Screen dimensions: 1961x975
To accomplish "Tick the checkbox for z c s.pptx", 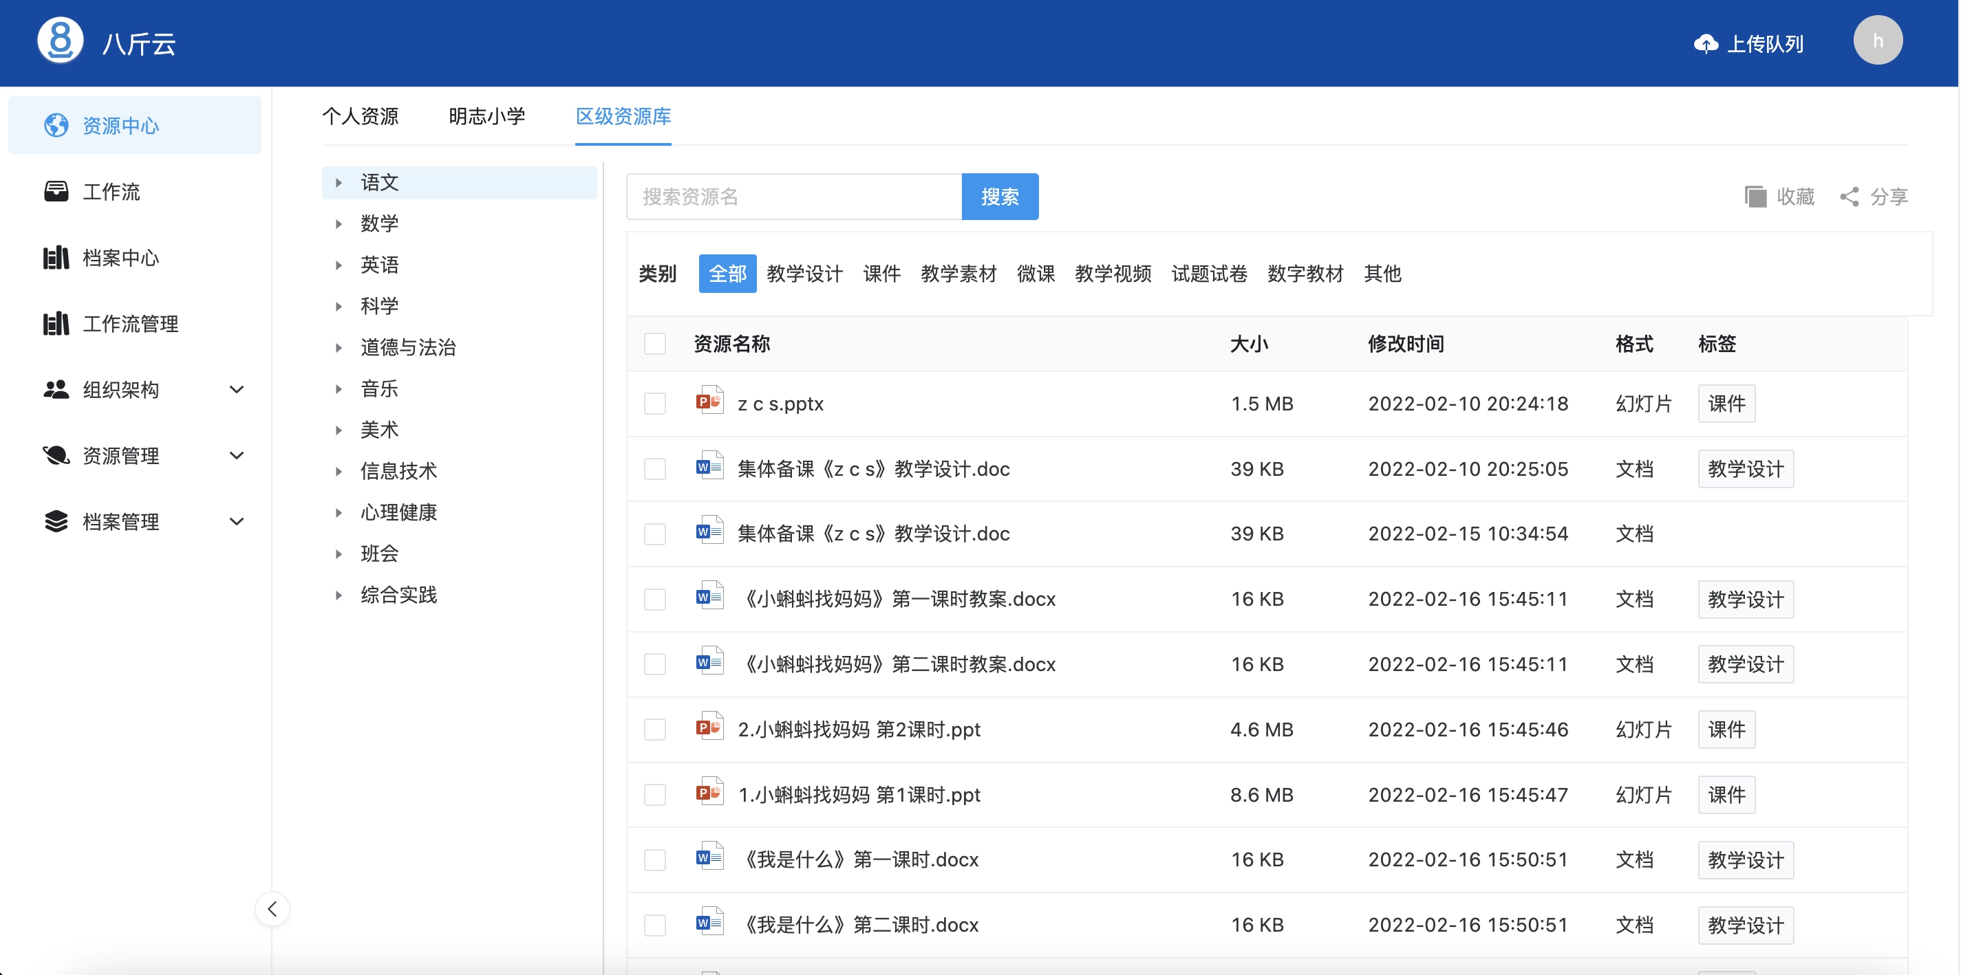I will tap(654, 403).
